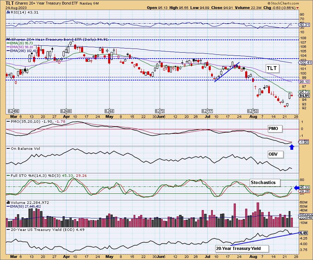Click the Chg -0.63 (-0.66%) value
This screenshot has height=260, width=313.
[279, 8]
